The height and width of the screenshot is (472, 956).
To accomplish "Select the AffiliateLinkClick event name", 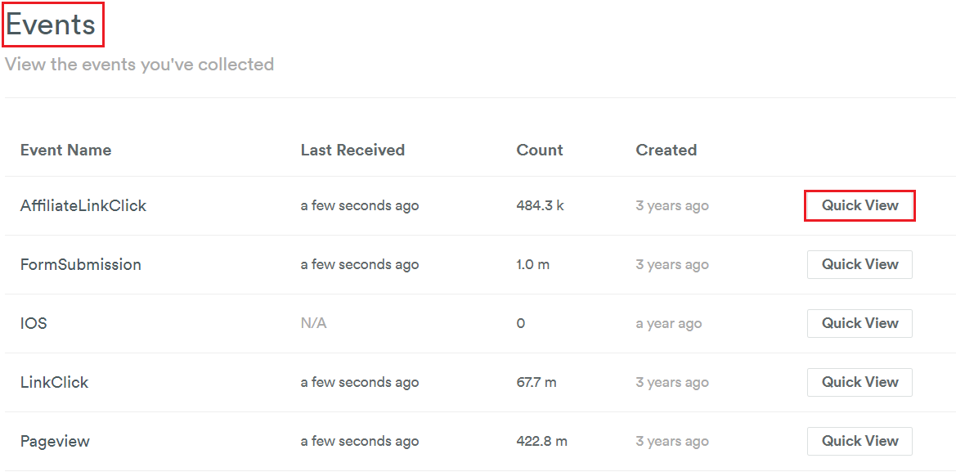I will click(83, 206).
